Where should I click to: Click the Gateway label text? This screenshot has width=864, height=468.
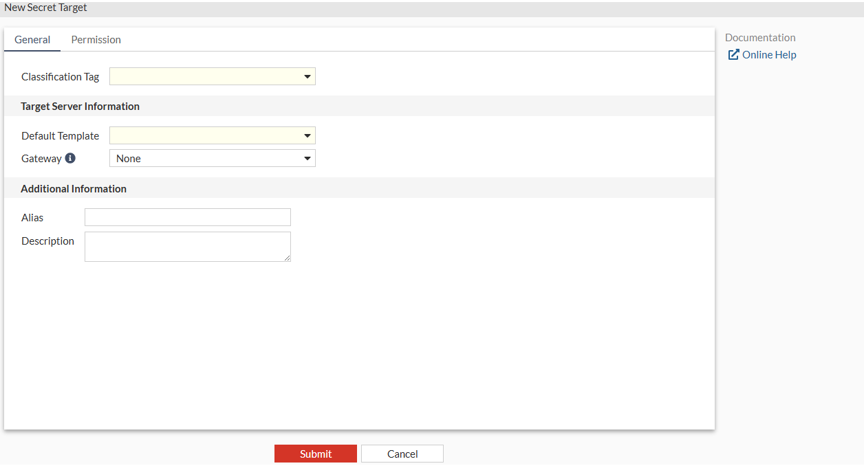click(41, 159)
